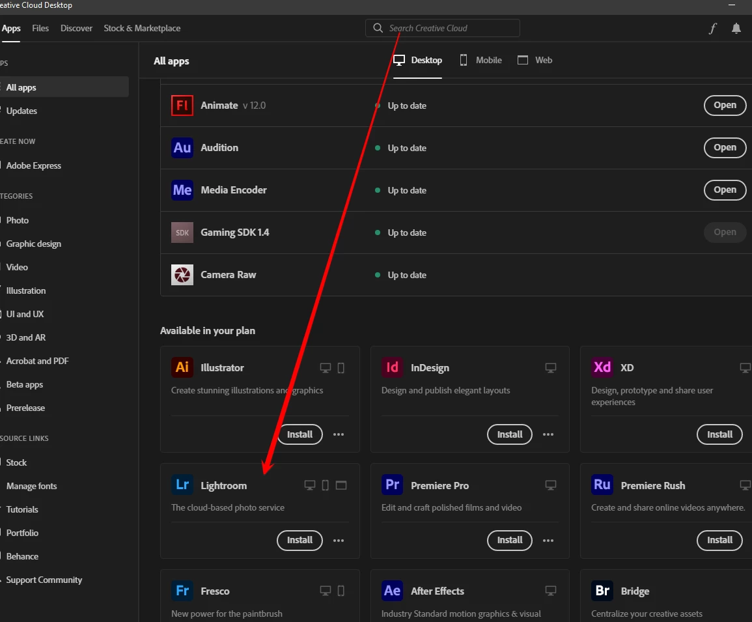752x622 pixels.
Task: Select Graphic design category
Action: click(x=34, y=244)
